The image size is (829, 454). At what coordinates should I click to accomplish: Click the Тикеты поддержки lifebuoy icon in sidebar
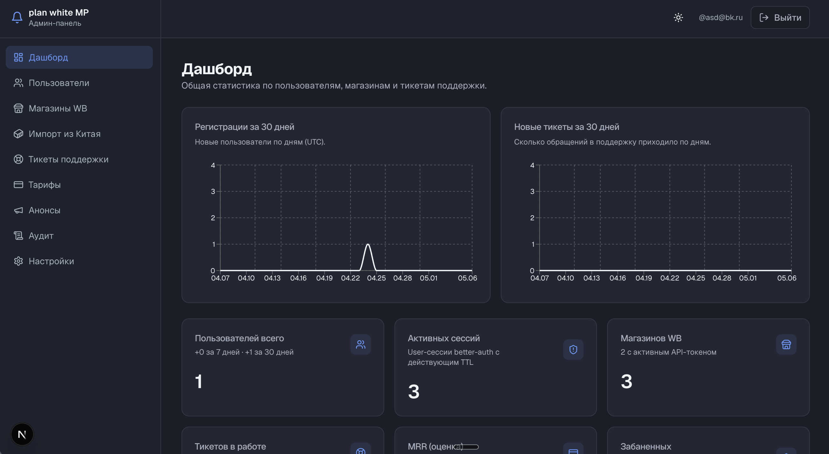18,159
